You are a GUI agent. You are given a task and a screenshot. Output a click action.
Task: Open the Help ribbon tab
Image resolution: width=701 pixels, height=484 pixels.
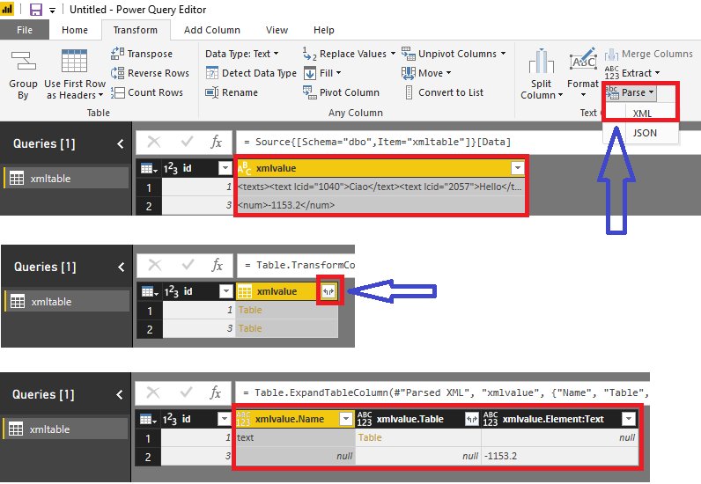(324, 30)
